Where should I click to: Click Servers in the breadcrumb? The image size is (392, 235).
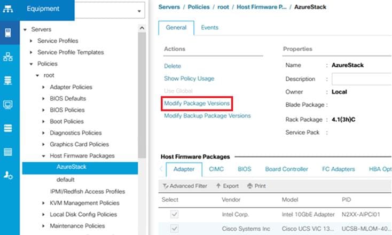(169, 7)
